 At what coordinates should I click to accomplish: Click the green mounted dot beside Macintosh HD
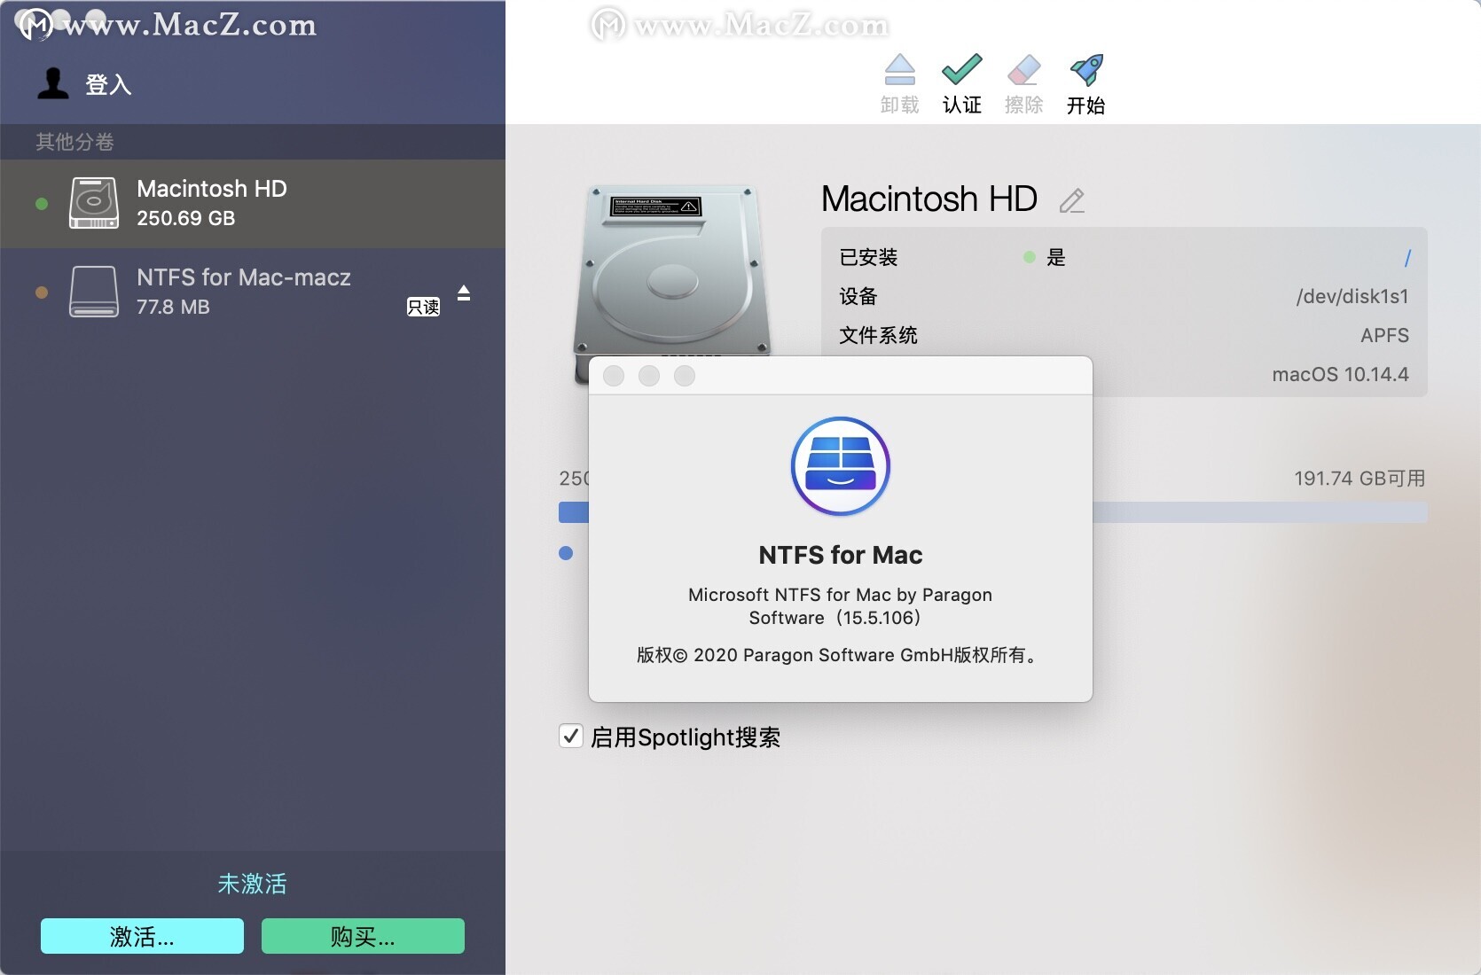[42, 204]
